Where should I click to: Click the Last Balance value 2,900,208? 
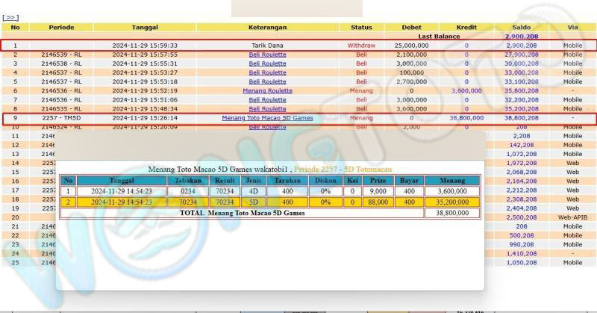pos(520,36)
